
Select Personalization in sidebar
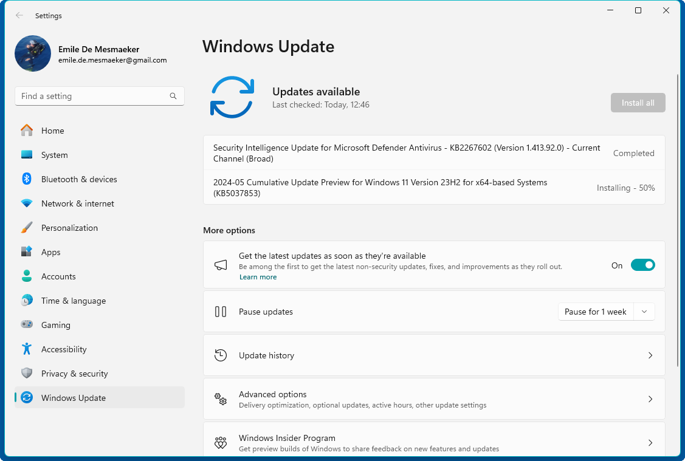coord(100,228)
